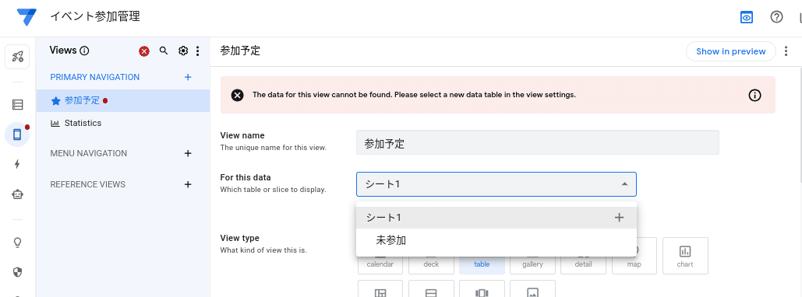Open the Automation robot icon in sidebar
Screen dimensions: 802x297
click(17, 194)
